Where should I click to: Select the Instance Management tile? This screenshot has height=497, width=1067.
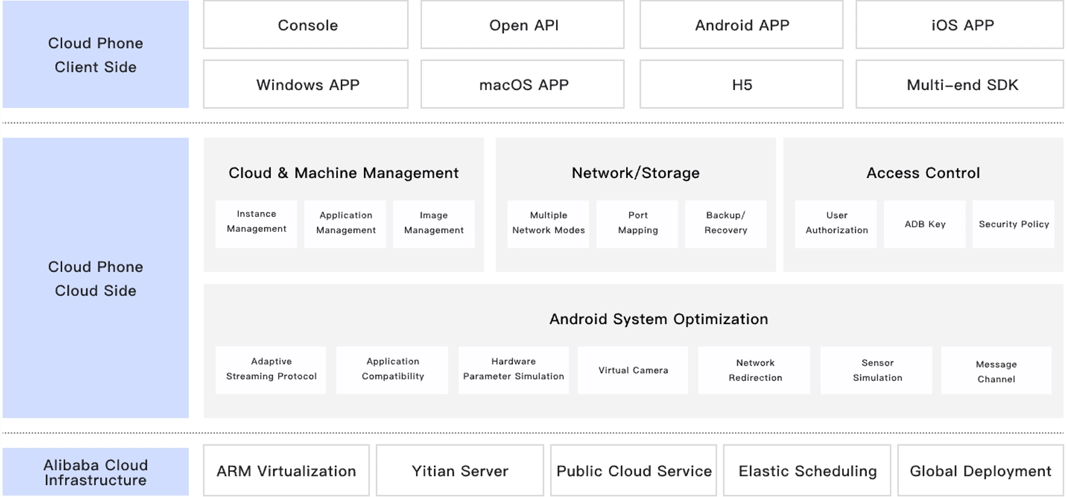pos(256,224)
